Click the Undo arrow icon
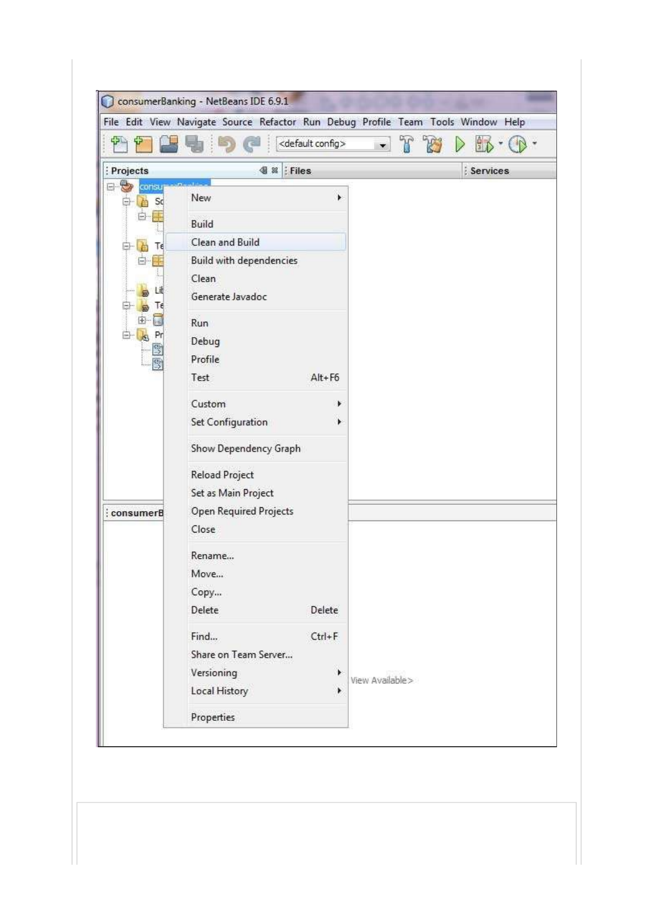This screenshot has height=924, width=653. [x=226, y=144]
